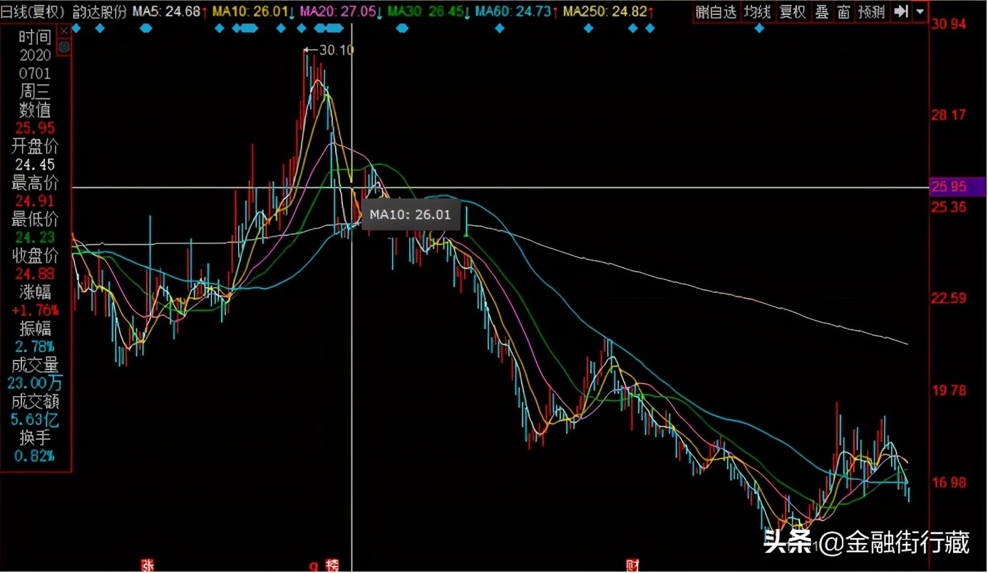Screen dimensions: 988x573
Task: Click the round pin icon in info panel
Action: [64, 47]
